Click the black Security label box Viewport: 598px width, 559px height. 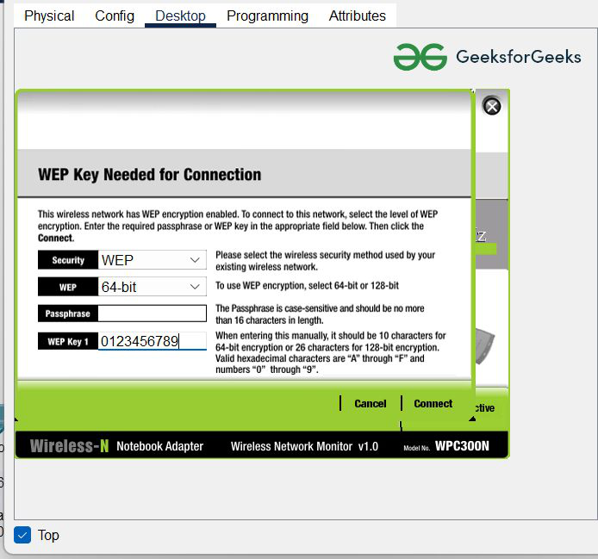coord(68,260)
